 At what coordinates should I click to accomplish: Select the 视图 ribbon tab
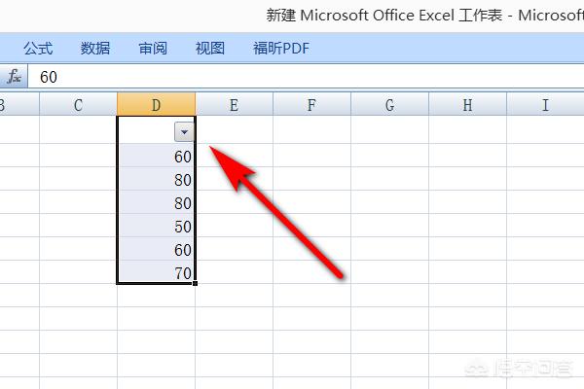[x=209, y=48]
